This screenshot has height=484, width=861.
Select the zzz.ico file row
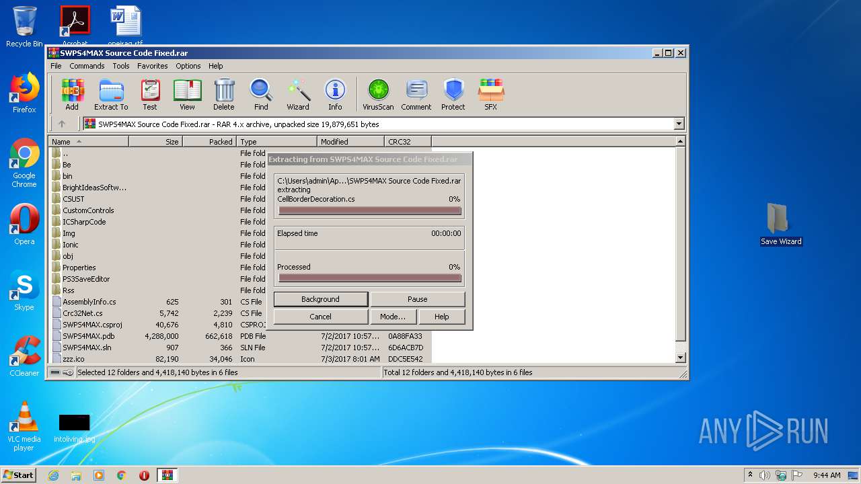240,359
